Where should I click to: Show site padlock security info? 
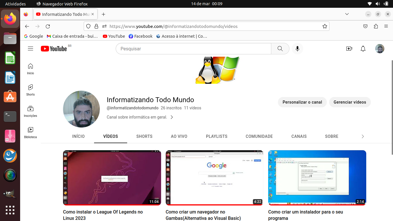point(96,26)
